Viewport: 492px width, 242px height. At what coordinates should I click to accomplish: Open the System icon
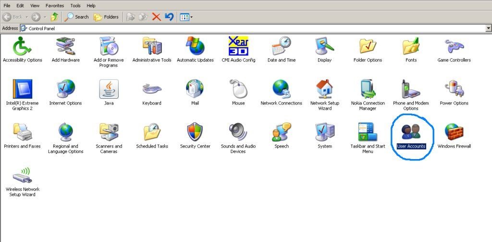click(x=324, y=132)
